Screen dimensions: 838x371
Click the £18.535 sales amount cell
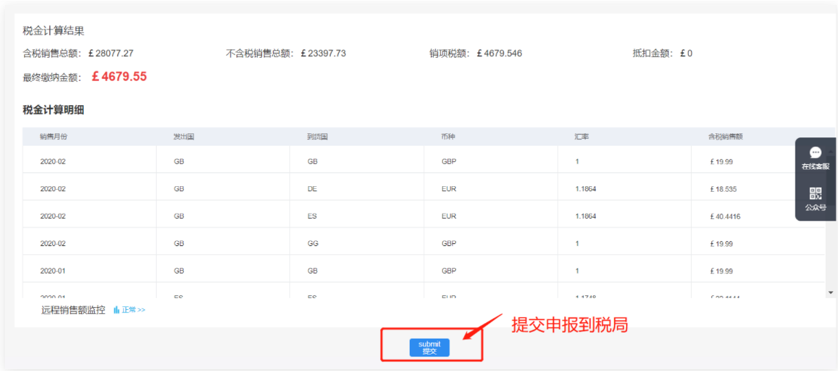pos(723,189)
